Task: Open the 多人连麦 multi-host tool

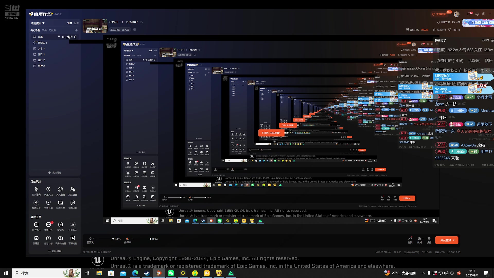Action: click(x=60, y=191)
